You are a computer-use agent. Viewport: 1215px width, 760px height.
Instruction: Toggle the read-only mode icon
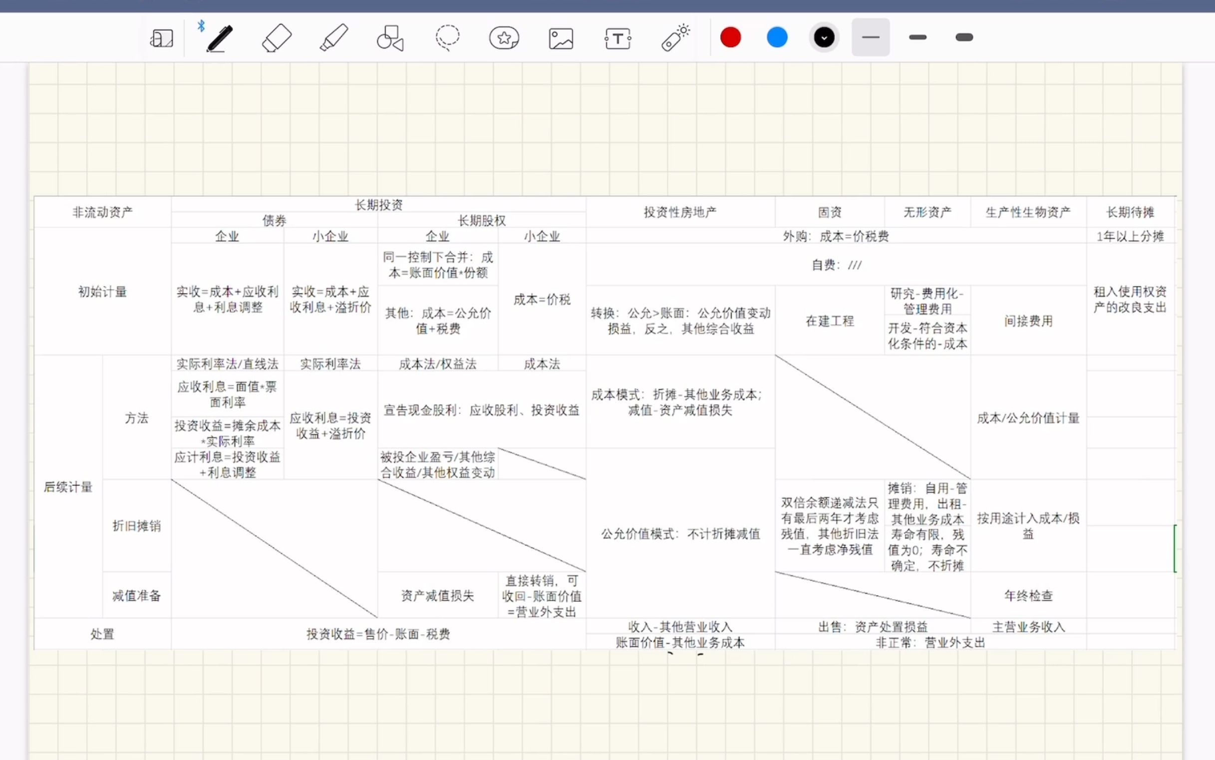pos(162,38)
